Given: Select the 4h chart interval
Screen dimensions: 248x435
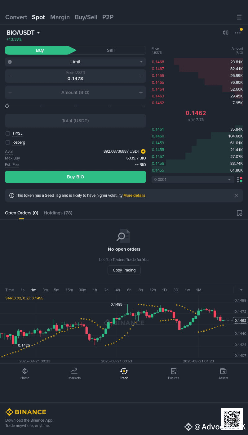Looking at the screenshot, I should [118, 290].
